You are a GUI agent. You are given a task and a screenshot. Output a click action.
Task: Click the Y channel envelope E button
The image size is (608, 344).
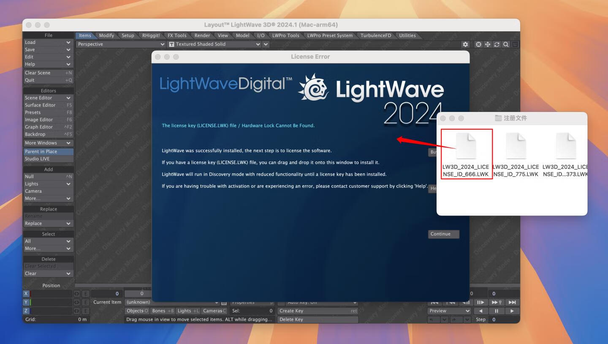[85, 302]
